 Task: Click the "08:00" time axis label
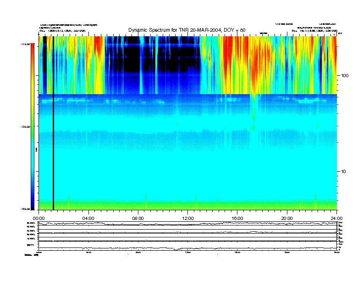click(x=138, y=219)
